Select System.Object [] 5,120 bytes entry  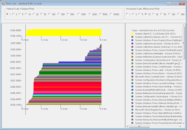point(155,34)
